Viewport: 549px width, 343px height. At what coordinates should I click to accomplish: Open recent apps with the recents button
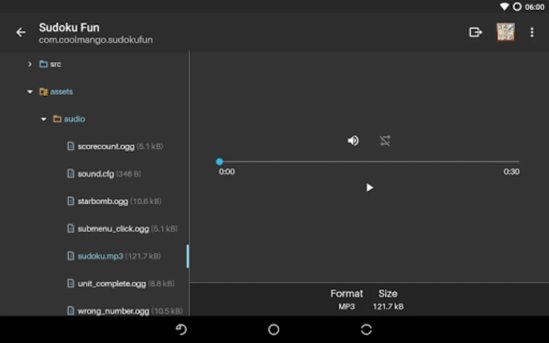(x=366, y=329)
